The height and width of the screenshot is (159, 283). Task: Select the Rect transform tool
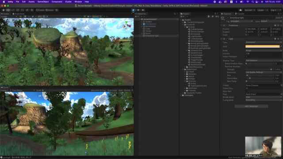tap(23, 10)
